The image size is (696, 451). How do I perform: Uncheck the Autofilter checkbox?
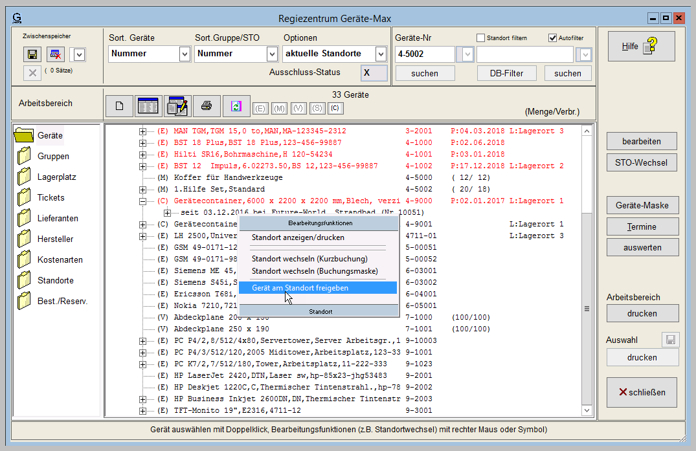(552, 38)
